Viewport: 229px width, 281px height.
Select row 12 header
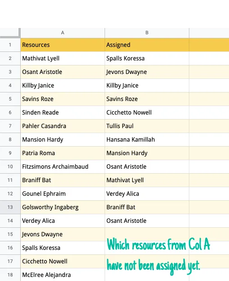[10, 194]
